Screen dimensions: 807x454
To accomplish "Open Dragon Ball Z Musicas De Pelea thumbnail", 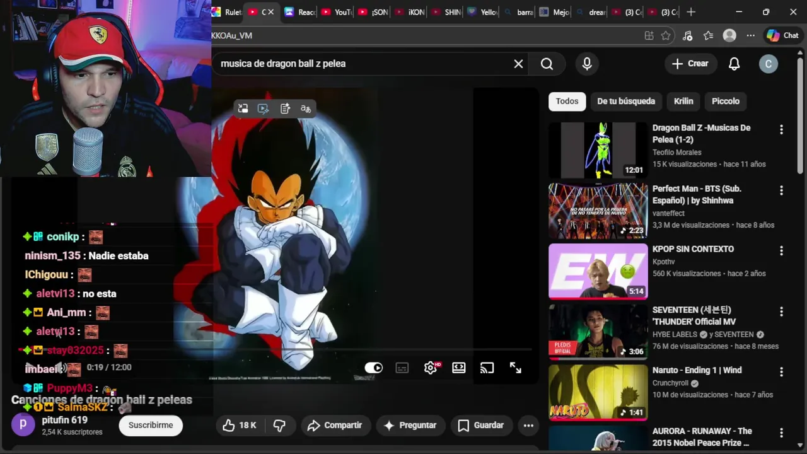I will click(598, 150).
